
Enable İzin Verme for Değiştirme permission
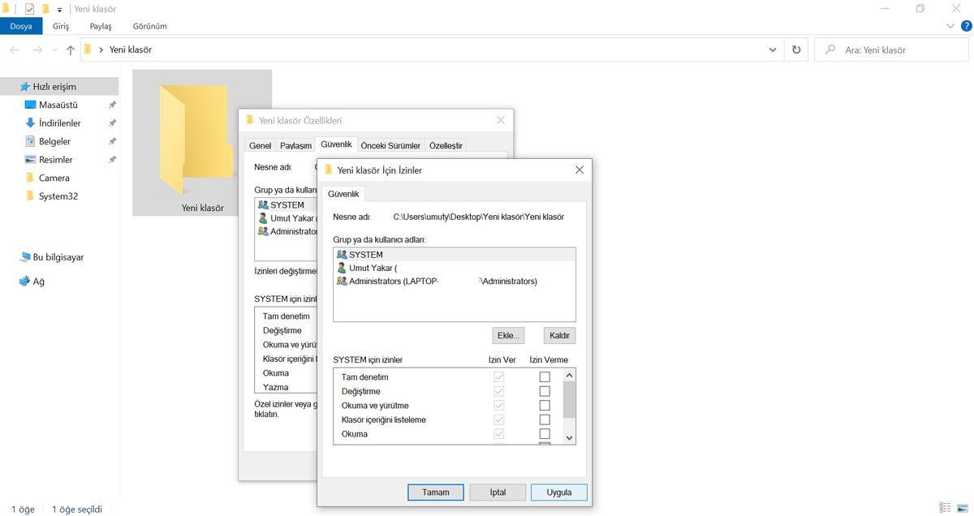click(545, 390)
